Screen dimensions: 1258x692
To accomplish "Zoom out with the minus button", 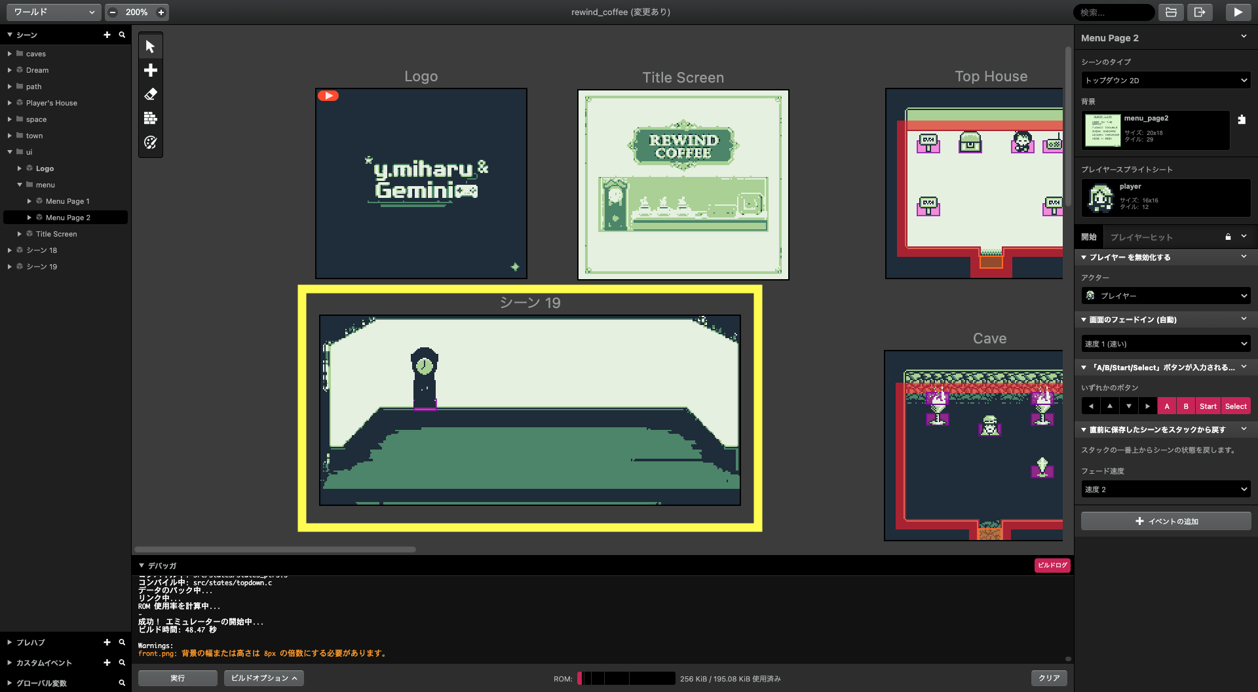I will click(113, 12).
